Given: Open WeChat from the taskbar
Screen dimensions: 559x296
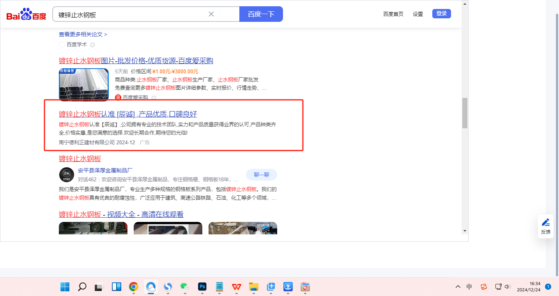Looking at the screenshot, I should tap(185, 287).
